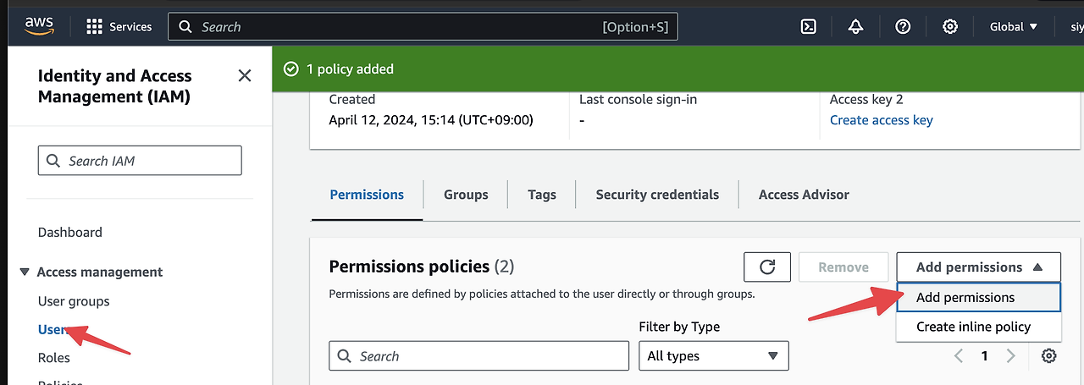Launch CloudShell terminal icon
1084x385 pixels.
click(809, 27)
